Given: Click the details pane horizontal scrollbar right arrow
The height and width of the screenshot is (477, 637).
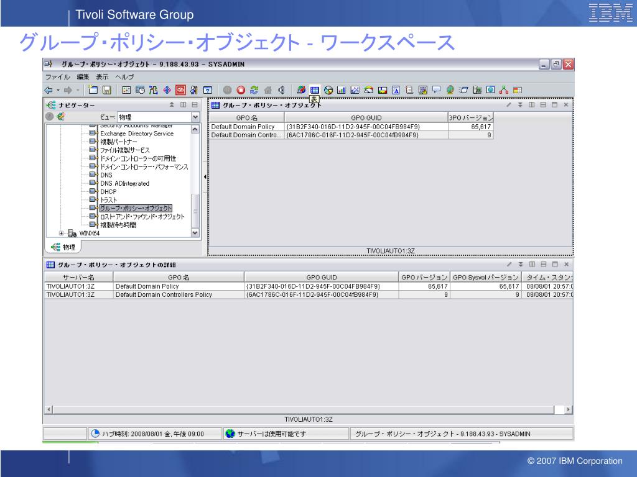Looking at the screenshot, I should pyautogui.click(x=569, y=410).
